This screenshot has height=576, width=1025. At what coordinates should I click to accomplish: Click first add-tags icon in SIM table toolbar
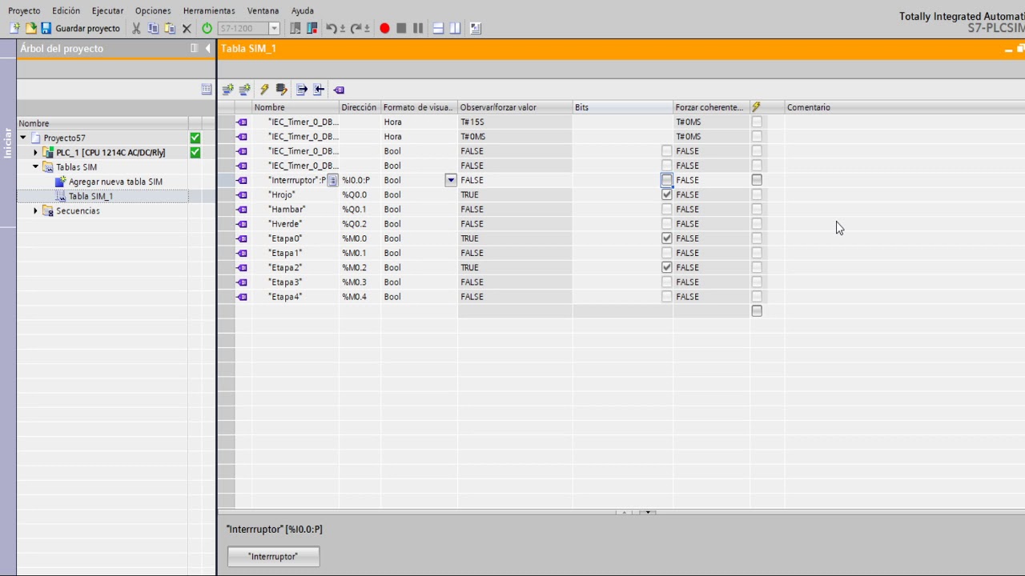[x=227, y=90]
